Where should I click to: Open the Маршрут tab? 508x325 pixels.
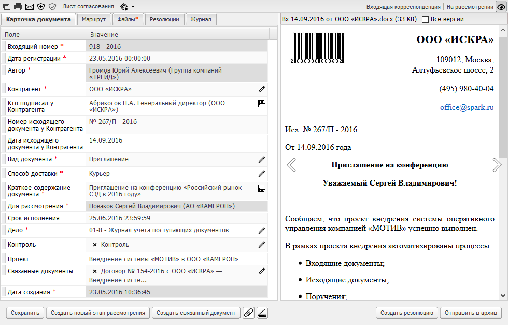pyautogui.click(x=94, y=19)
